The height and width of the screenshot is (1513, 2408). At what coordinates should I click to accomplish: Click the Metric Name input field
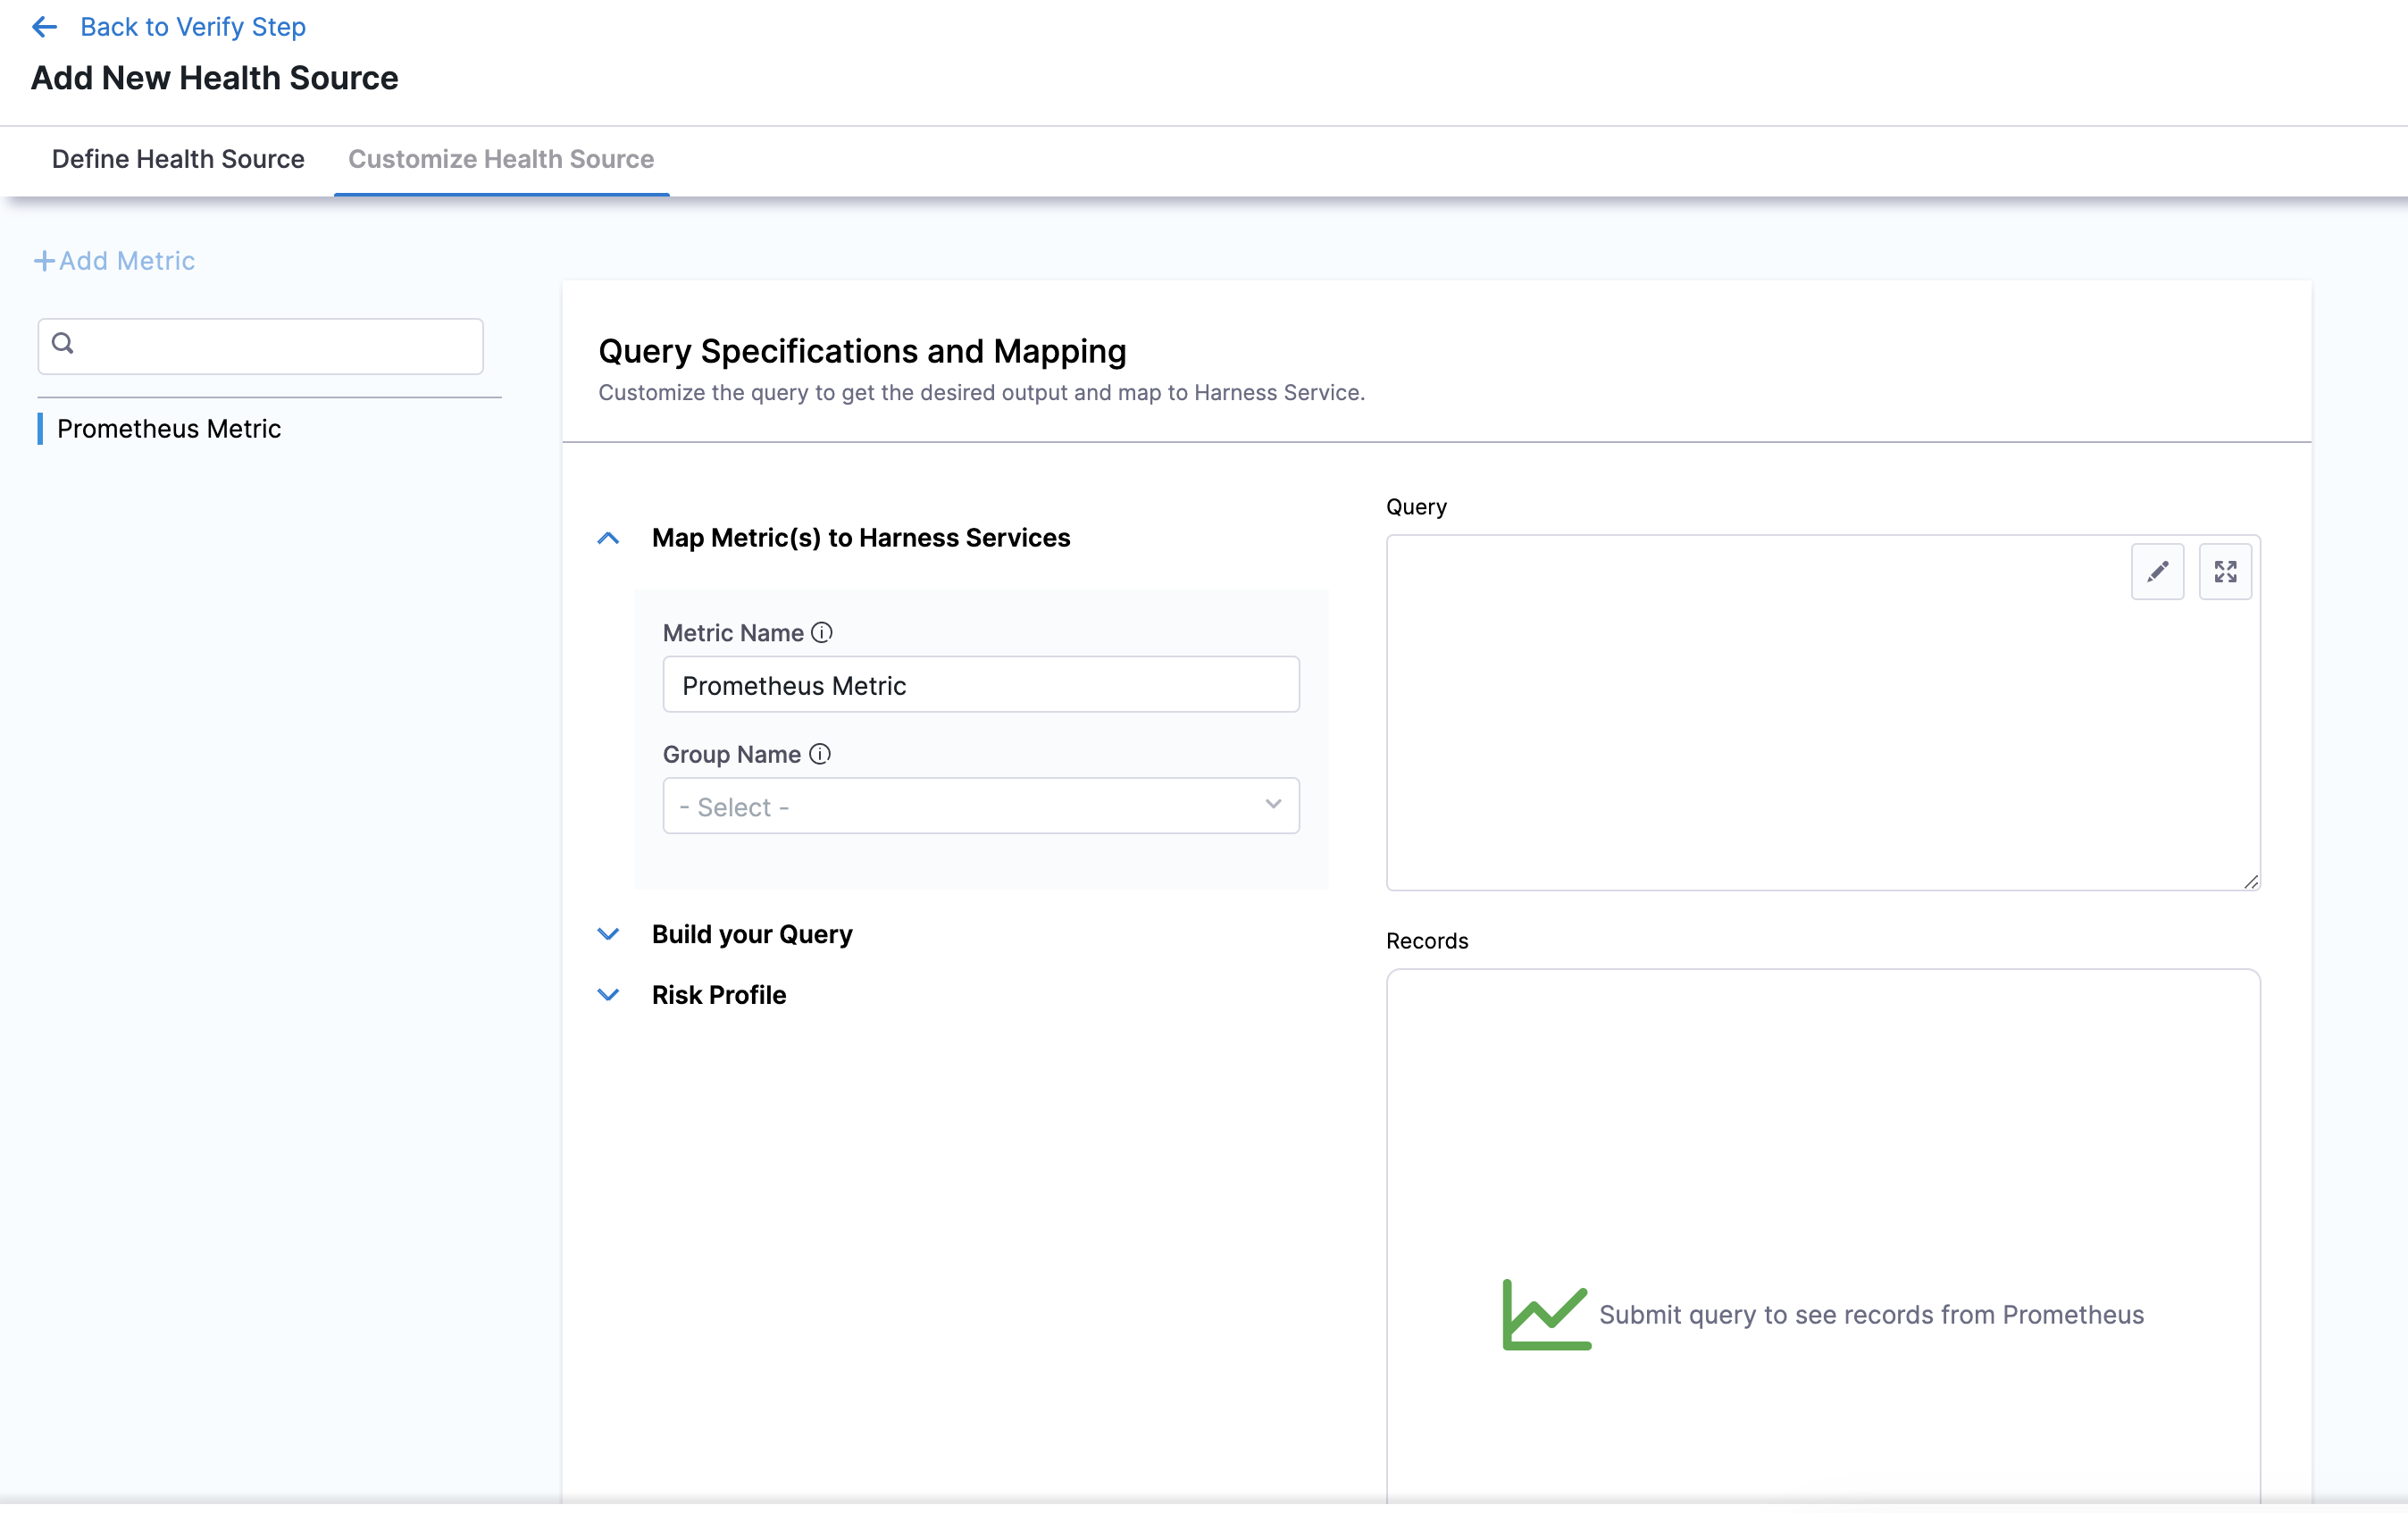pyautogui.click(x=980, y=685)
